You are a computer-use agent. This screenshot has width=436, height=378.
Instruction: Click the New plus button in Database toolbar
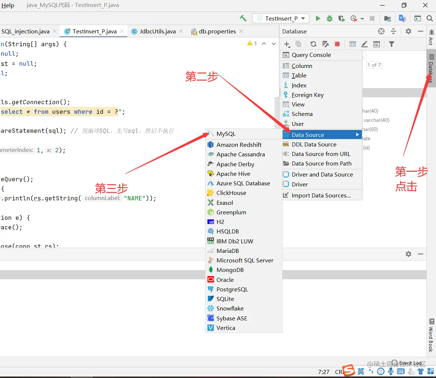[x=287, y=44]
